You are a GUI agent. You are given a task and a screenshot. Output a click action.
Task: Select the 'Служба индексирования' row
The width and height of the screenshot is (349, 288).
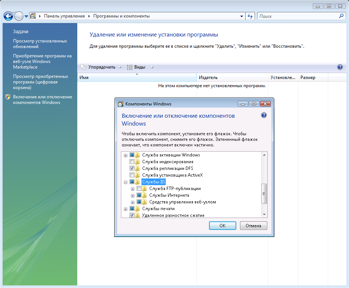[168, 162]
